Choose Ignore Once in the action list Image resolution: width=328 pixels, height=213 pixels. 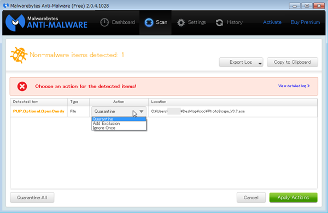(119, 128)
